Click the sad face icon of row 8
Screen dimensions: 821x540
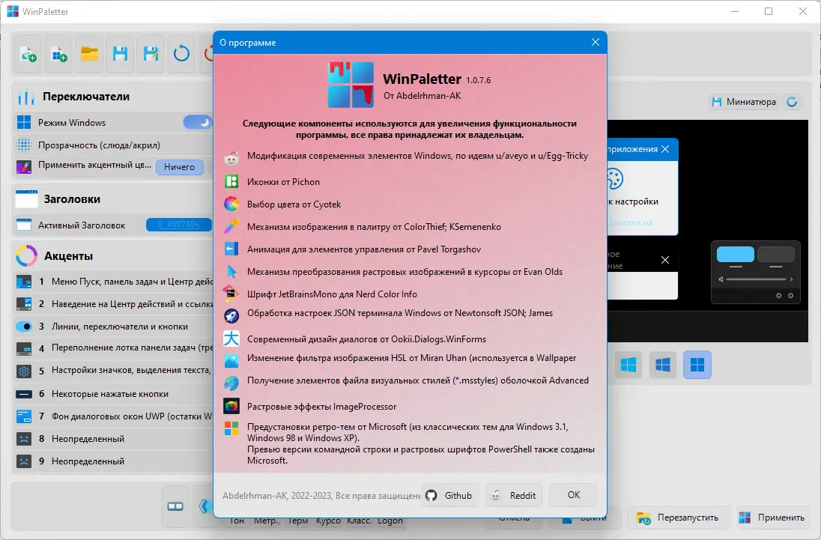[24, 439]
